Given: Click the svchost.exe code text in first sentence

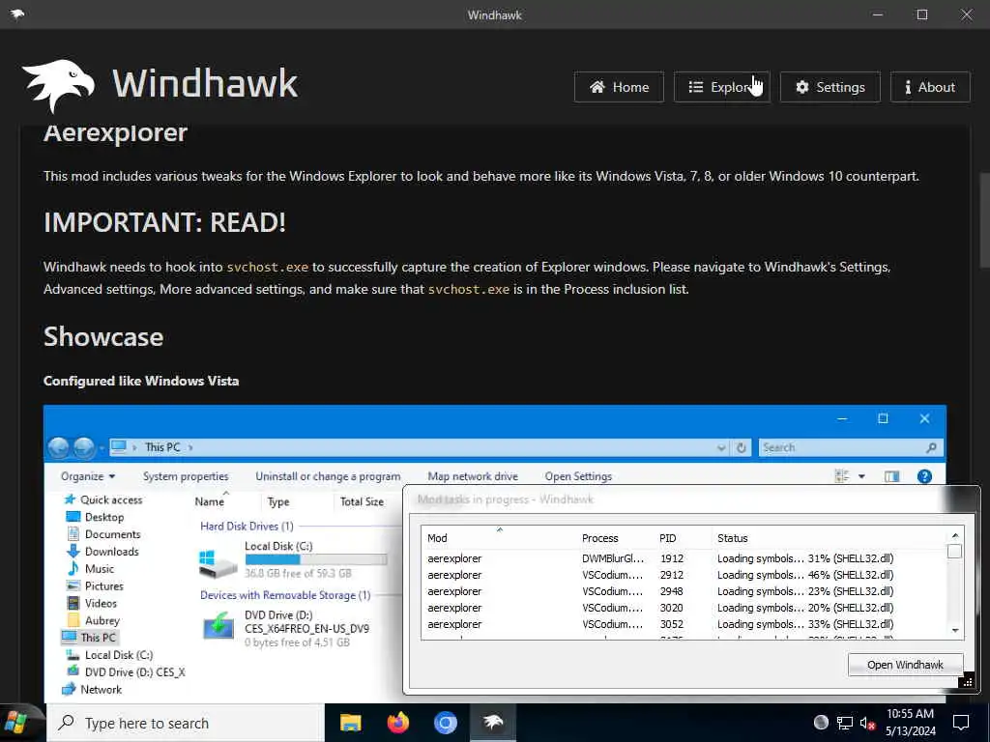Looking at the screenshot, I should 268,267.
